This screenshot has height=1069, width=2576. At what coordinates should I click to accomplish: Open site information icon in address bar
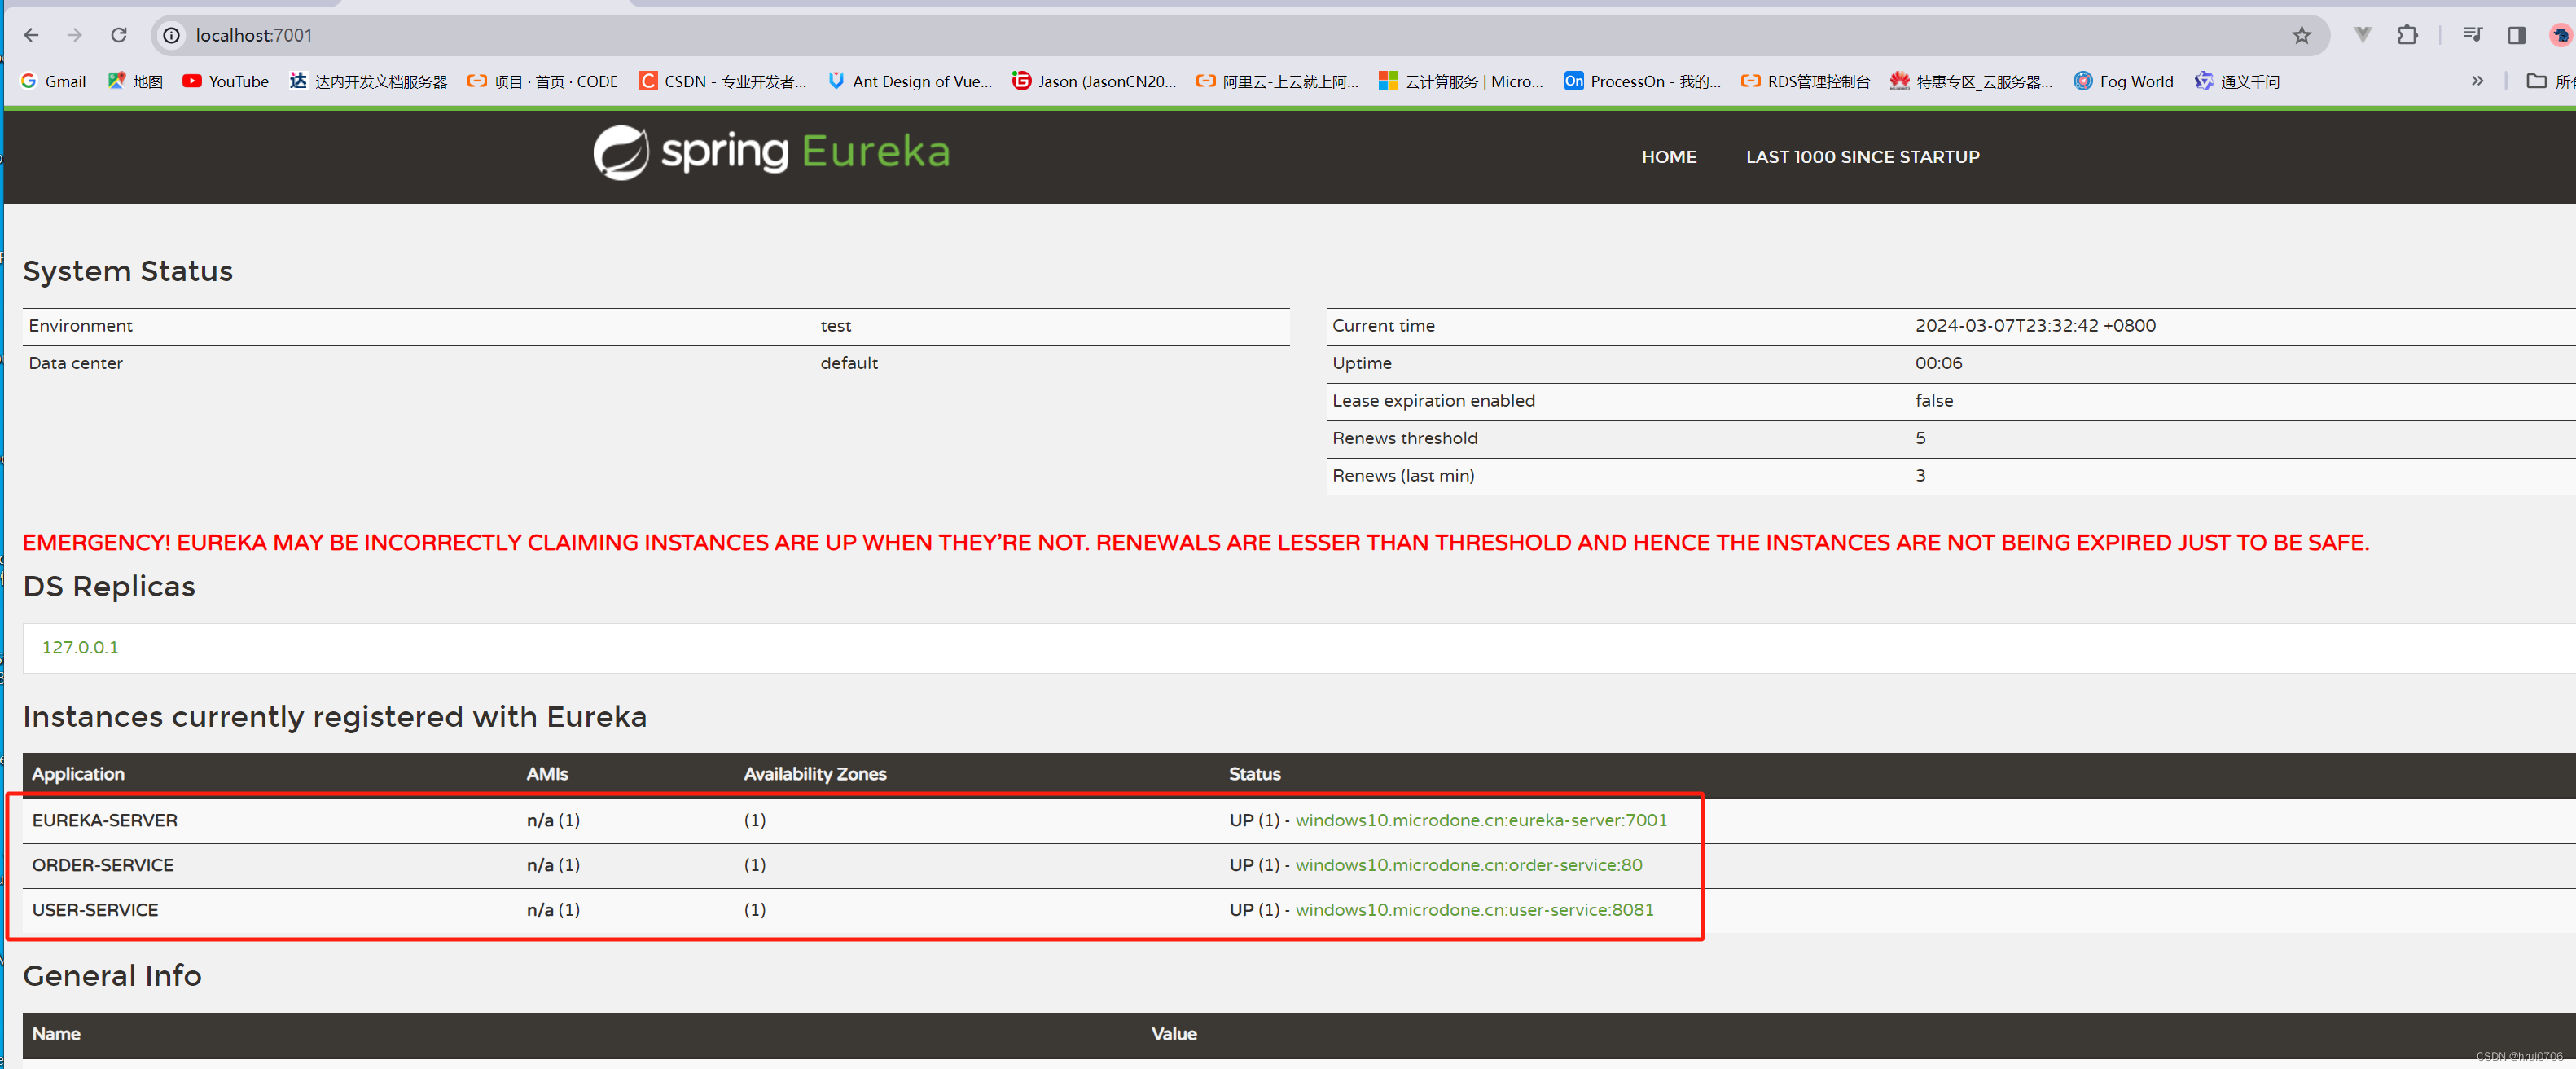point(172,35)
